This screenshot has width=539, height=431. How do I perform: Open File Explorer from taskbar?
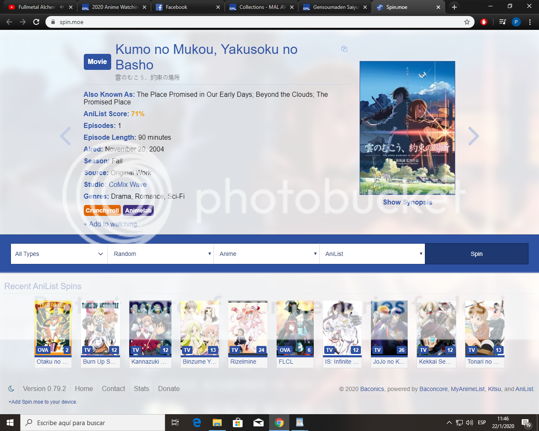(x=217, y=423)
